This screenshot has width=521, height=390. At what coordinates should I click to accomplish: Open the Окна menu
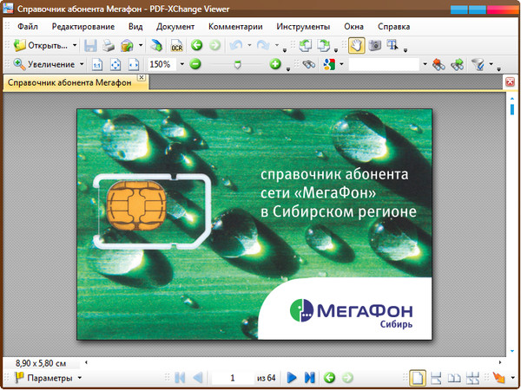(353, 27)
